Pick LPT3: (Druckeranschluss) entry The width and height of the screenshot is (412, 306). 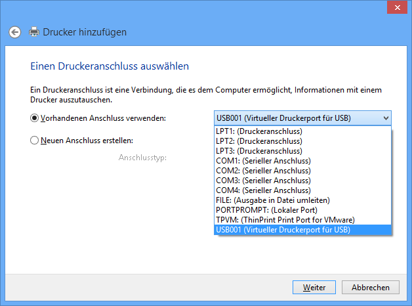coord(302,151)
